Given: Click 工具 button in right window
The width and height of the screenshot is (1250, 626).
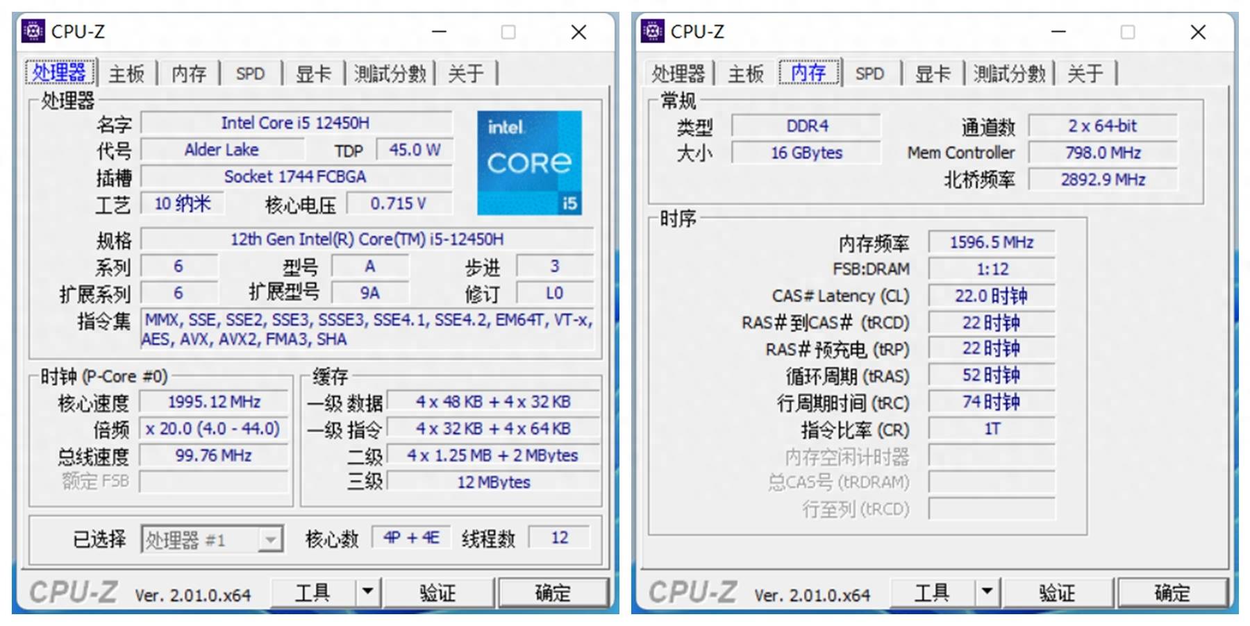Looking at the screenshot, I should tap(932, 593).
